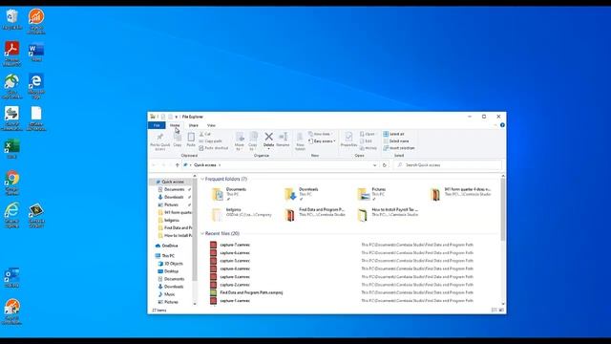Collapse the Frequent folders section
Viewport: 611px width, 344px height.
point(202,179)
